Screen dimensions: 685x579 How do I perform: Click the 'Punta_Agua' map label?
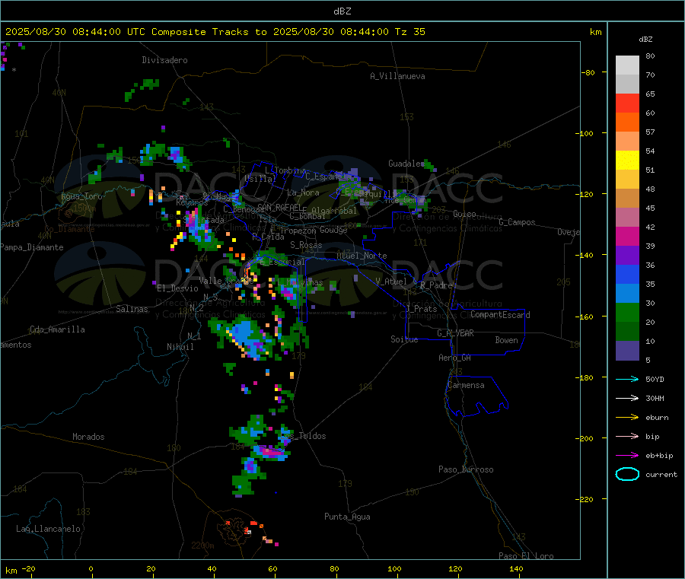(x=347, y=517)
